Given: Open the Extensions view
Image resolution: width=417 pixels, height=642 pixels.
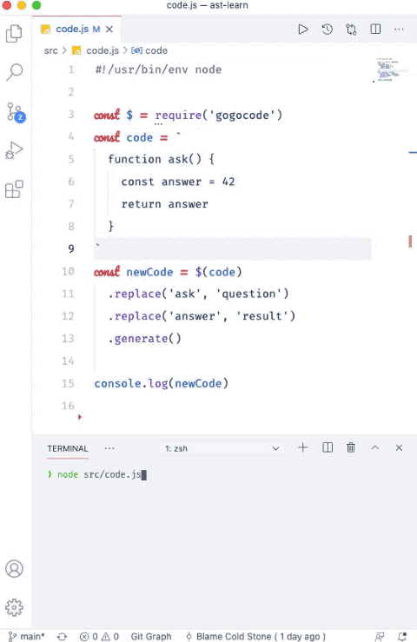Looking at the screenshot, I should pos(15,189).
